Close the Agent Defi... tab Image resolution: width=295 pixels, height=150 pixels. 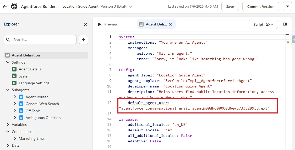pos(171,24)
